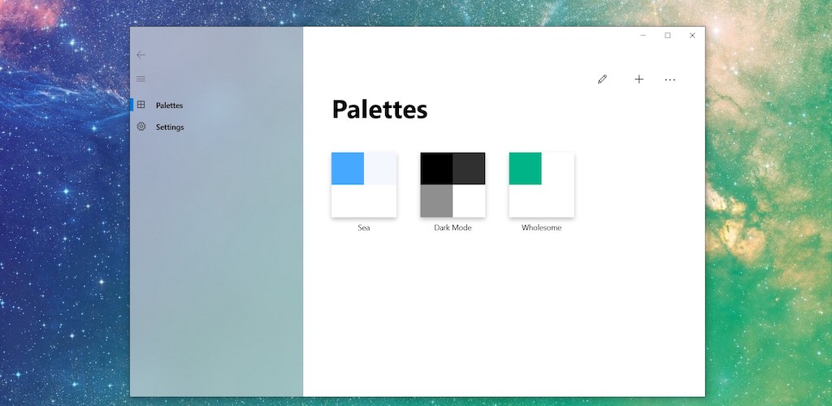This screenshot has width=832, height=406.
Task: Click the Settings gear icon
Action: coord(141,127)
